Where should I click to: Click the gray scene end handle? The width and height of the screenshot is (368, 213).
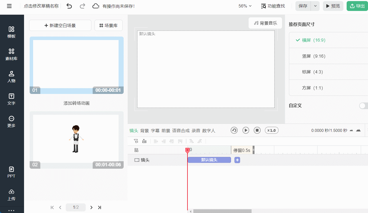click(254, 150)
